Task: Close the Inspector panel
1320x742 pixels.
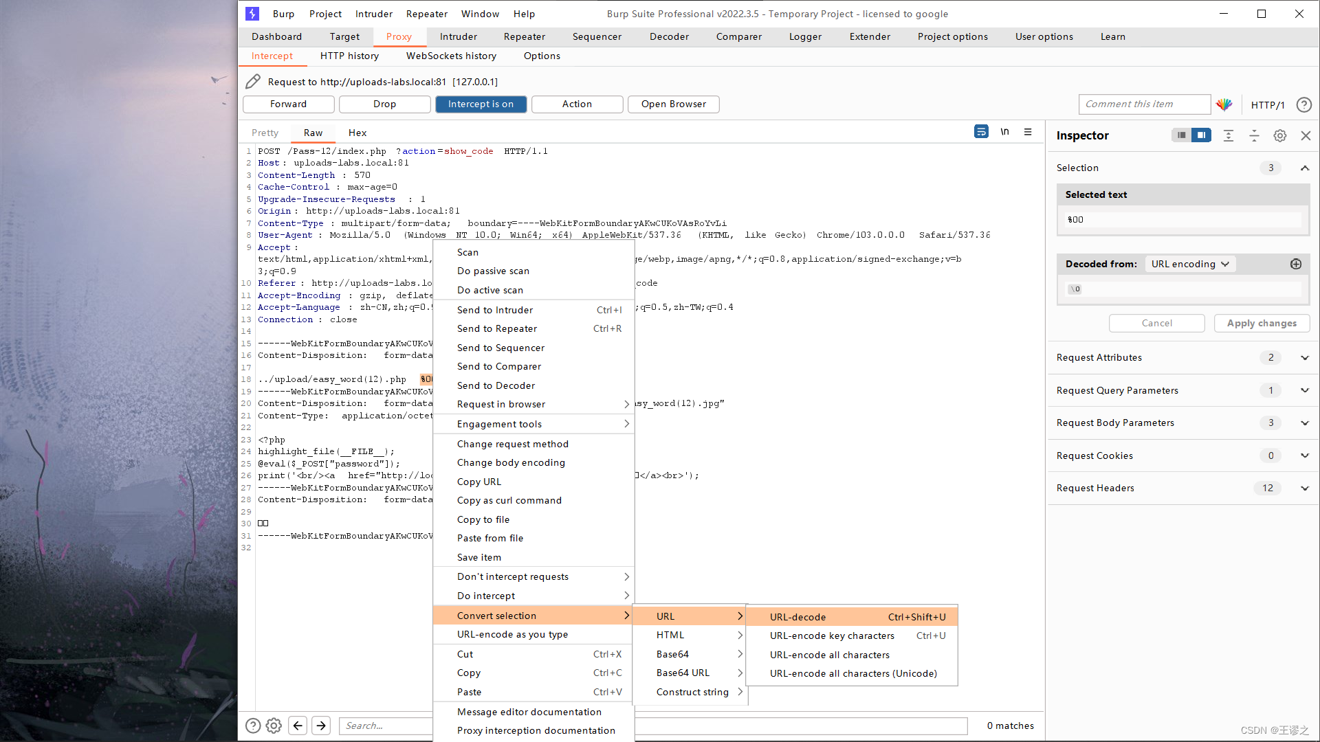Action: pos(1306,135)
